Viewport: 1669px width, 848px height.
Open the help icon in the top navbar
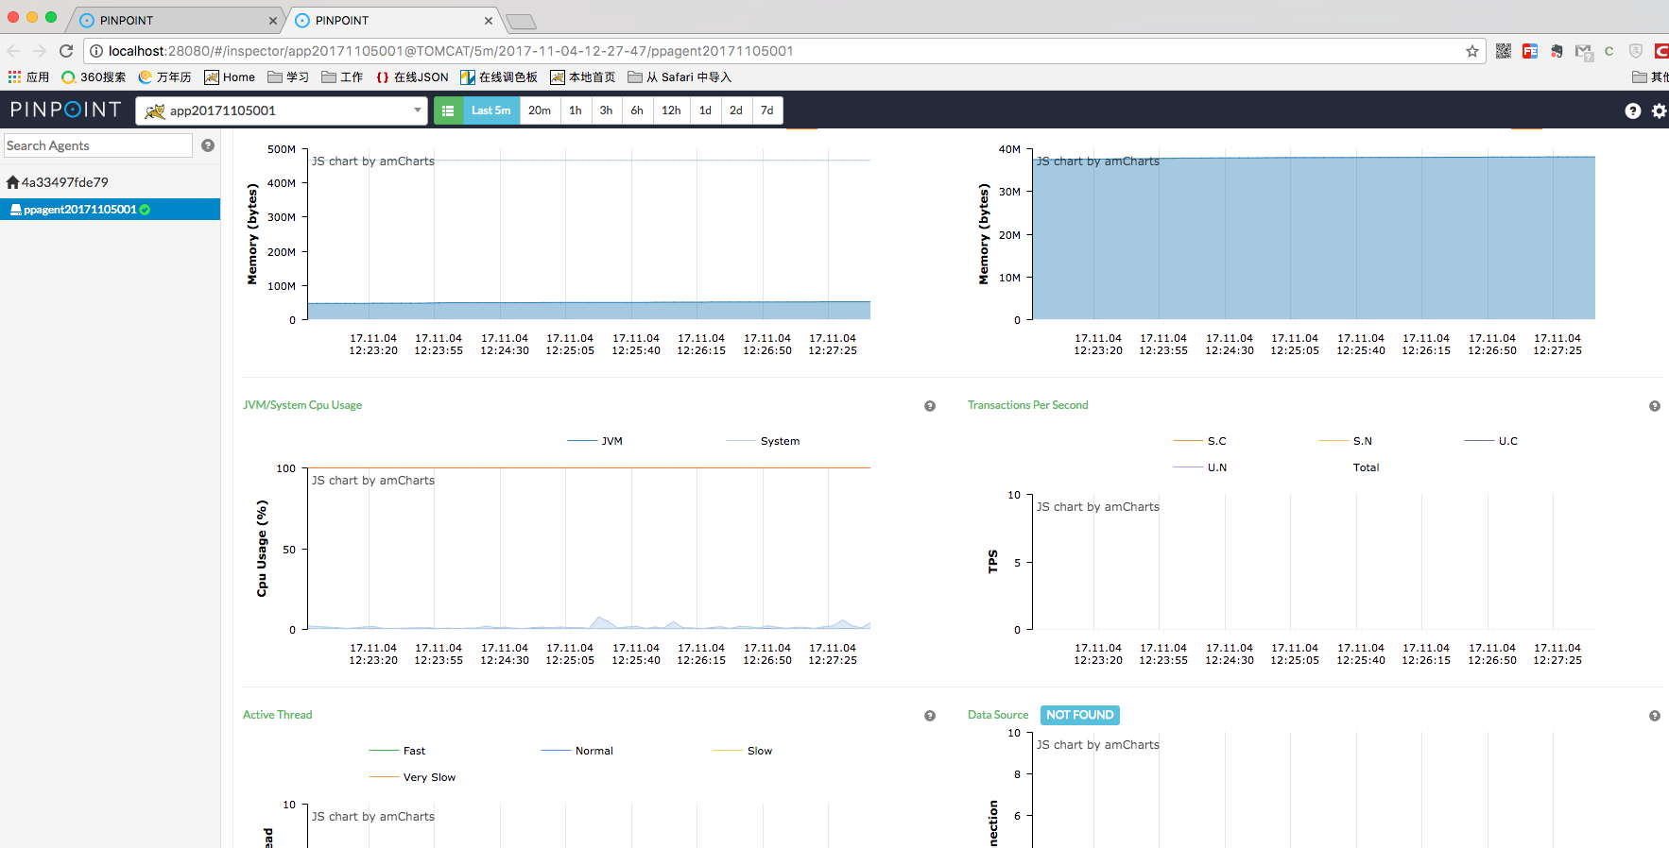click(1632, 110)
